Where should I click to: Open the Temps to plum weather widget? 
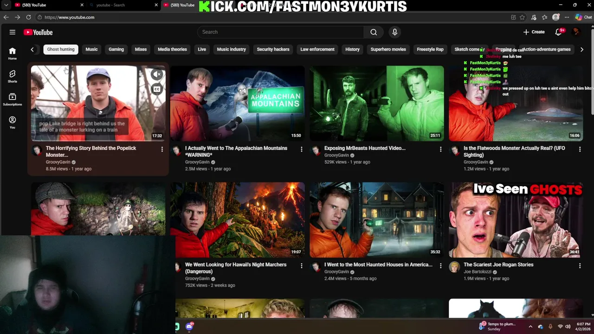tap(497, 327)
